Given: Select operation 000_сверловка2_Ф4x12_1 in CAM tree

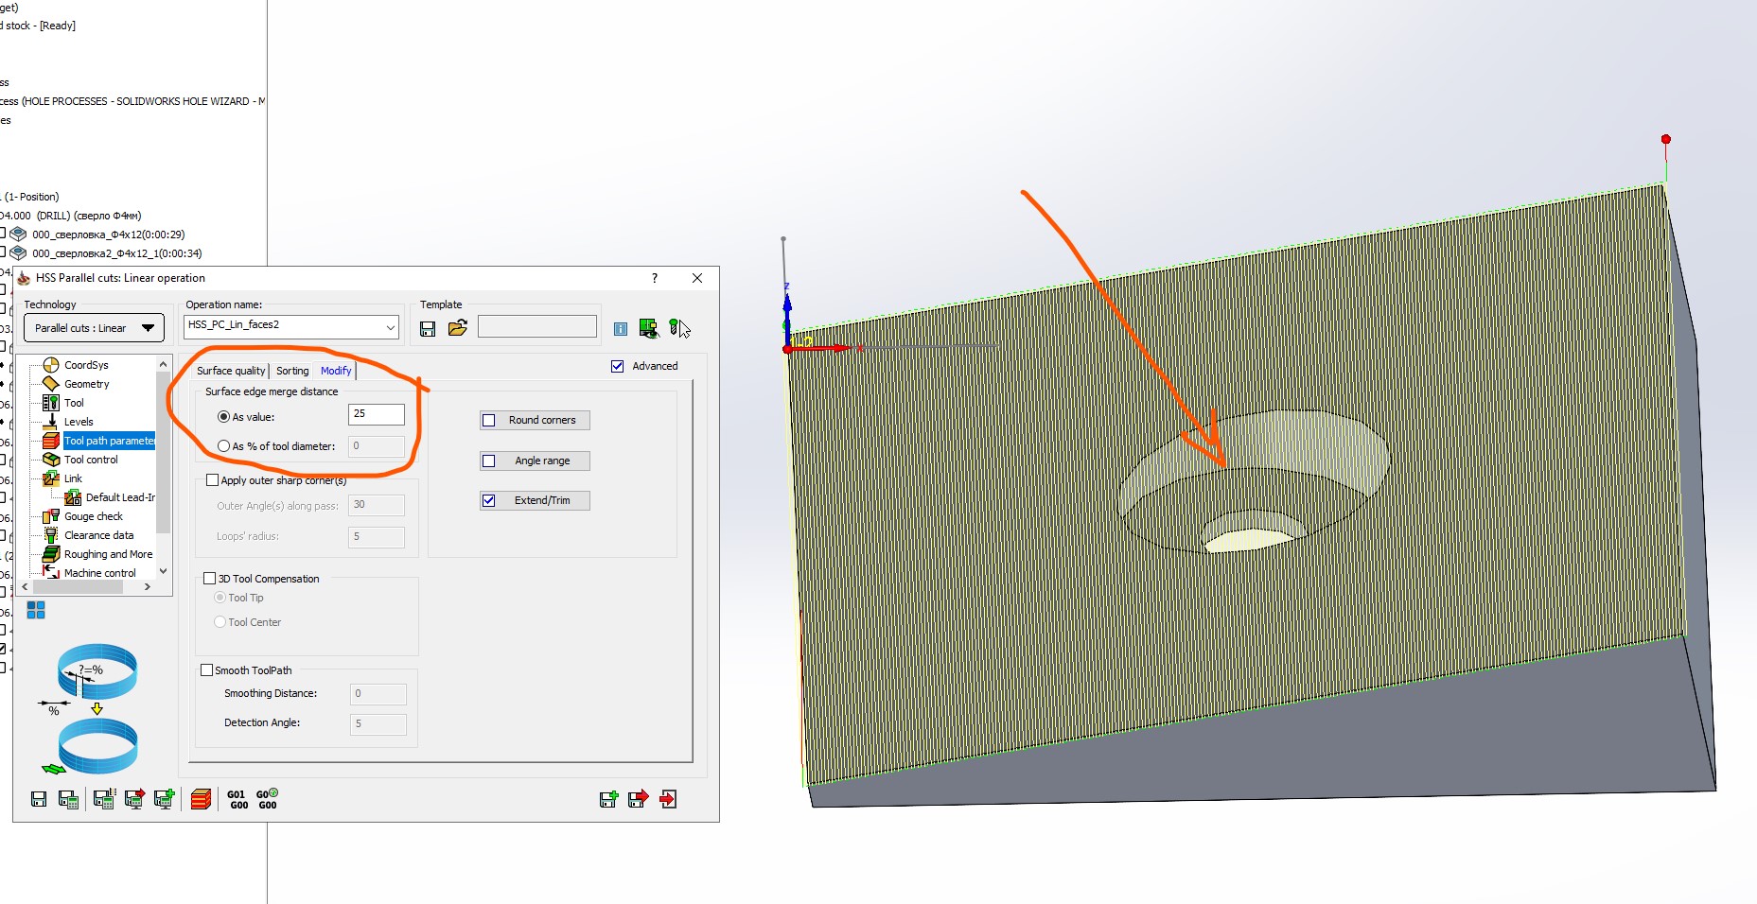Looking at the screenshot, I should (116, 253).
